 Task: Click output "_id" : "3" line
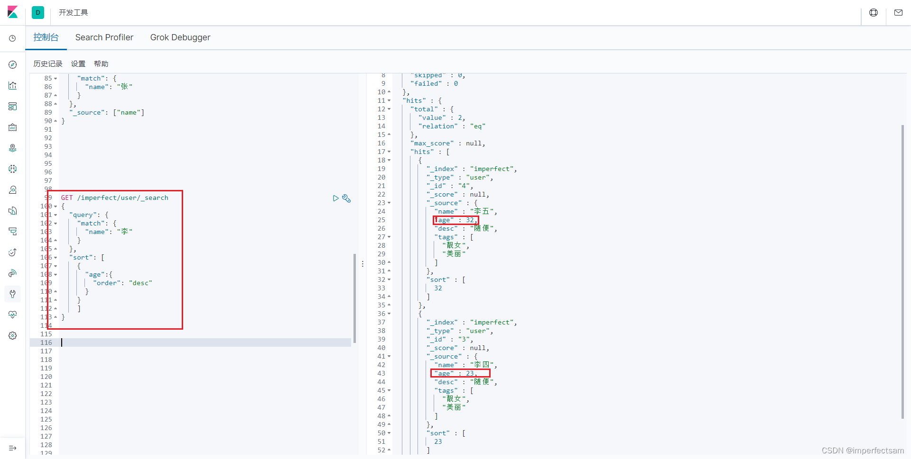(449, 340)
